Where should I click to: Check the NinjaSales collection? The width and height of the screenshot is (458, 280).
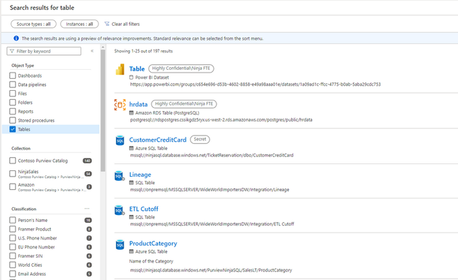[13, 174]
